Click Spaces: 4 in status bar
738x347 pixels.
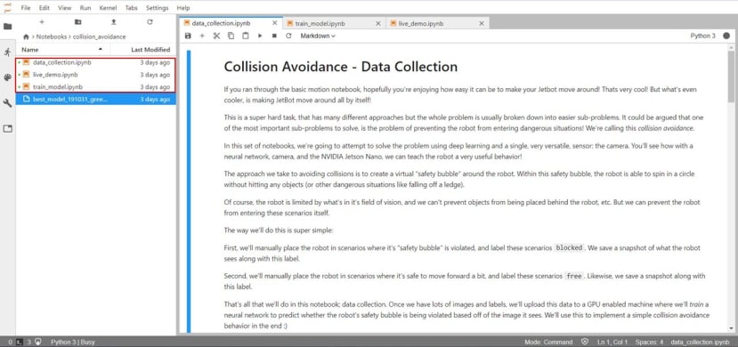point(649,342)
